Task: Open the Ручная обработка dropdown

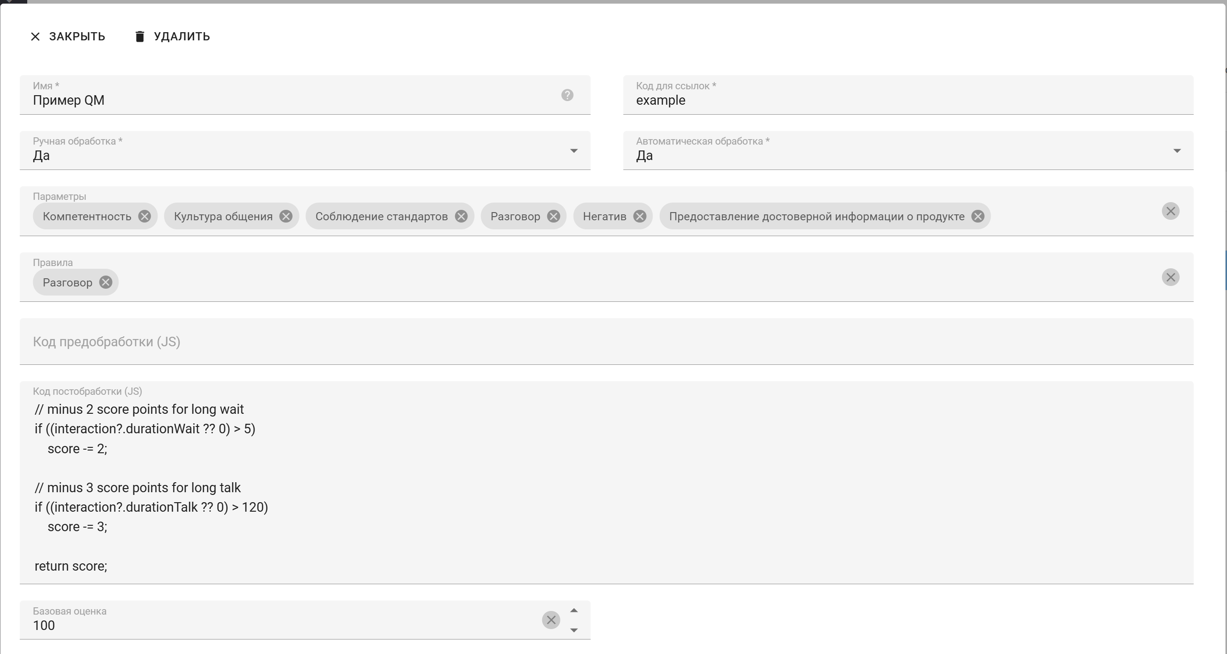Action: [x=574, y=151]
